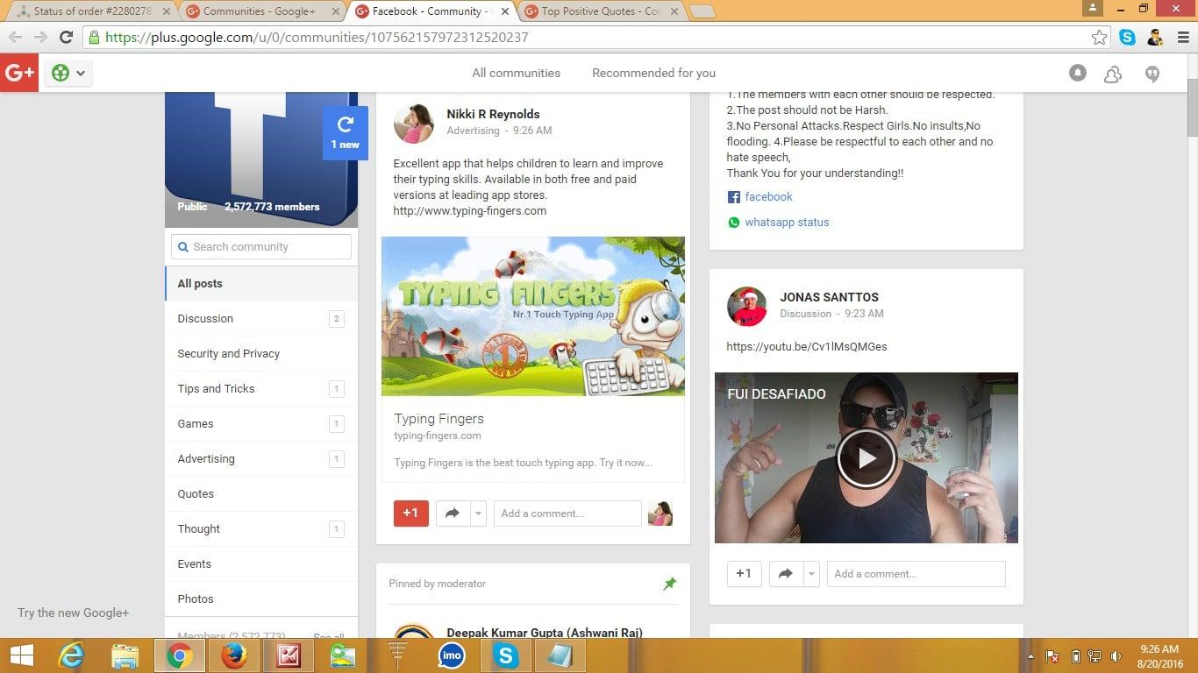Select the Tips and Tricks category
This screenshot has width=1198, height=673.
[216, 389]
